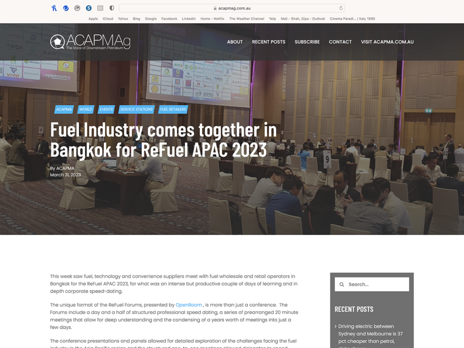464x348 pixels.
Task: Open the 'Mail - Shah, Dipa - Outlook' bookmark
Action: [x=304, y=19]
